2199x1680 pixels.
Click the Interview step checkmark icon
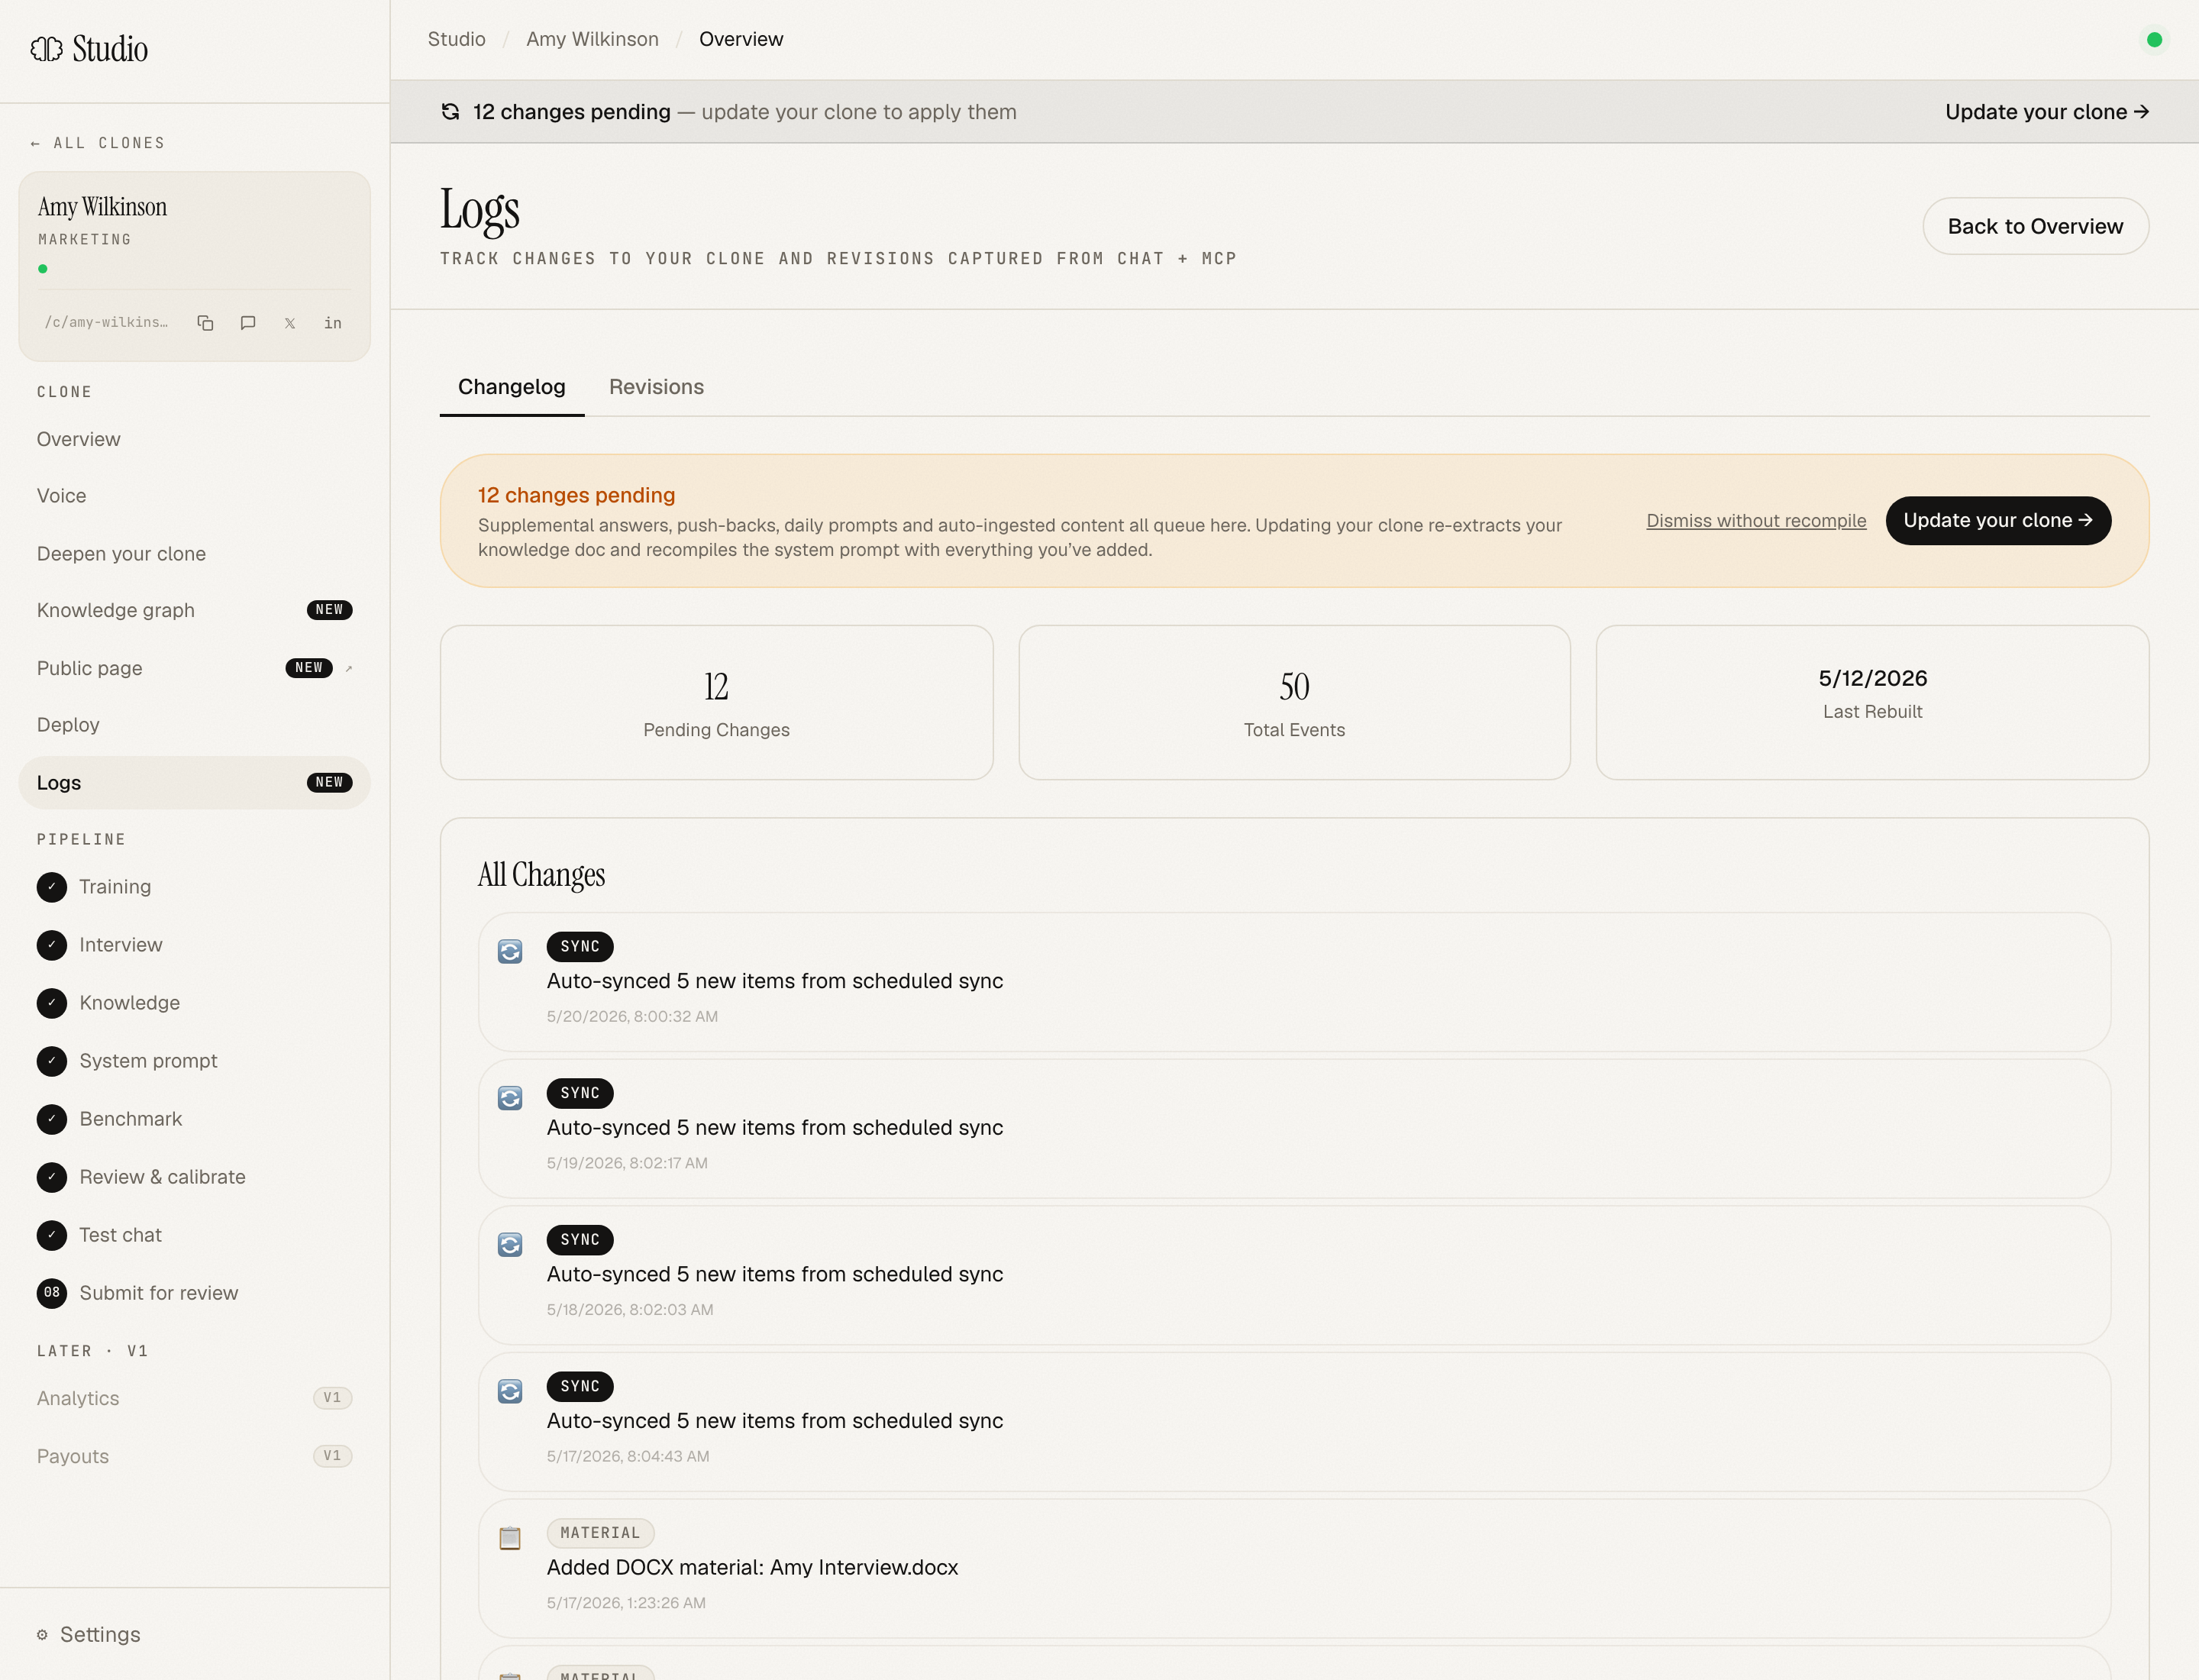pos(52,945)
